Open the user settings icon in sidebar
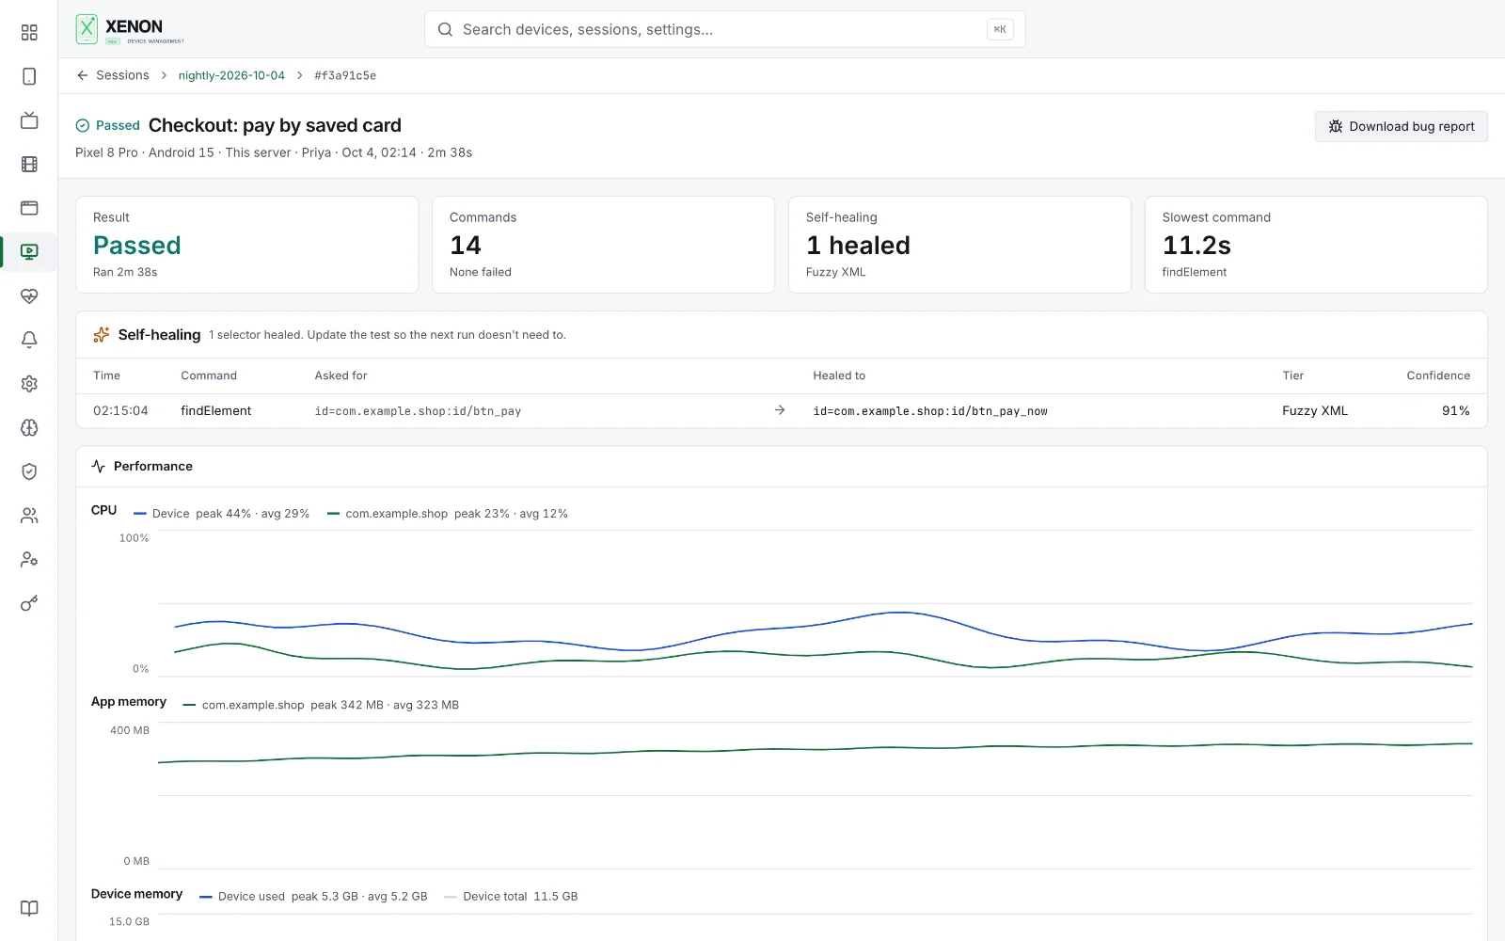Screen dimensions: 1505x941 (29, 559)
